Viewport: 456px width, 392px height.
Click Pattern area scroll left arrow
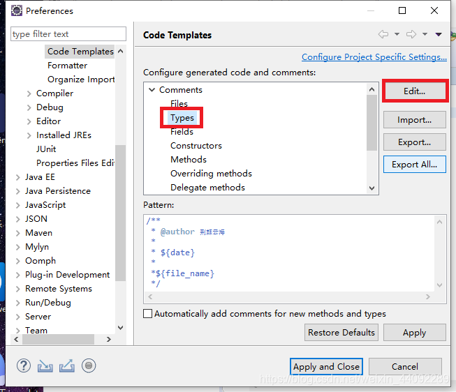[150, 296]
